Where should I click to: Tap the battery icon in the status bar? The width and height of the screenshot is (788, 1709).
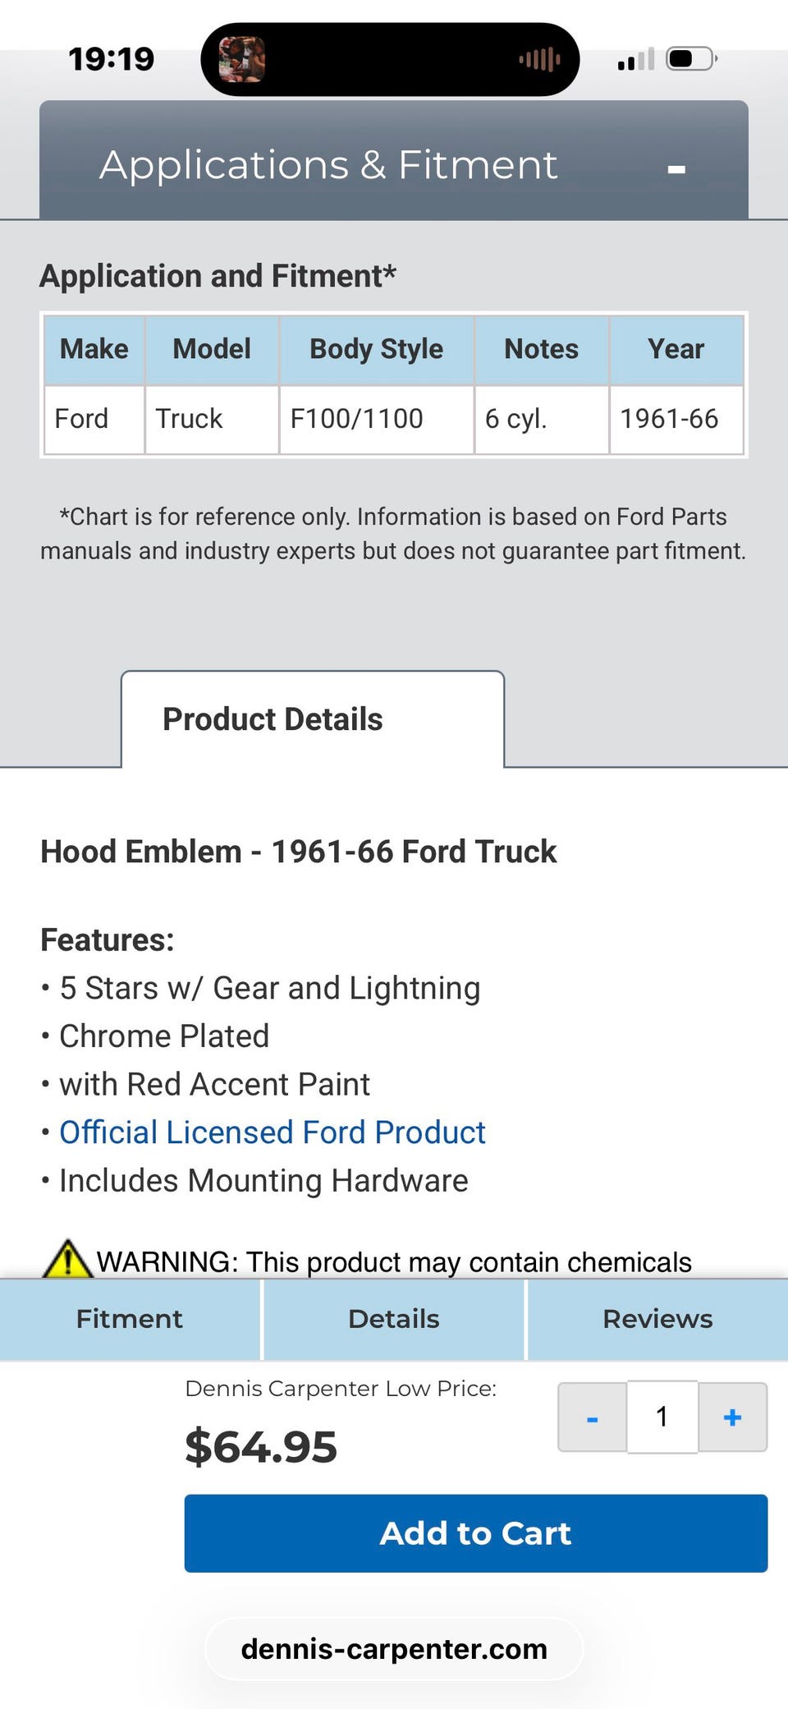coord(691,59)
